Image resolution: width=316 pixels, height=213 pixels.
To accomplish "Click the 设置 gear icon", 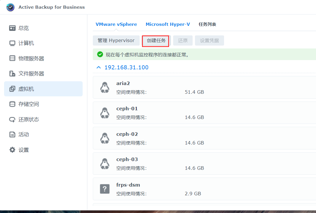I will (x=12, y=150).
